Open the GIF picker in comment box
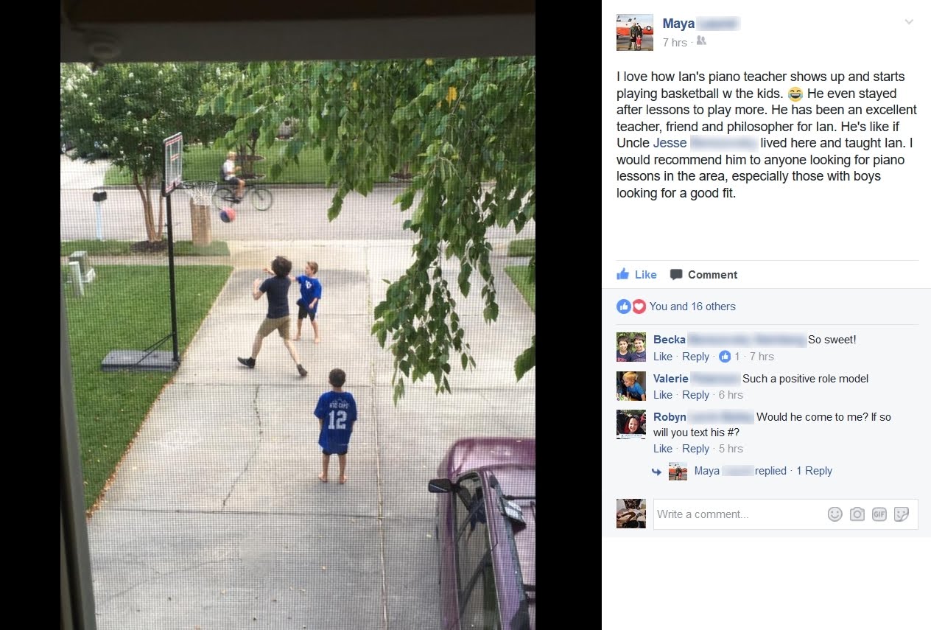This screenshot has width=931, height=630. pos(879,514)
